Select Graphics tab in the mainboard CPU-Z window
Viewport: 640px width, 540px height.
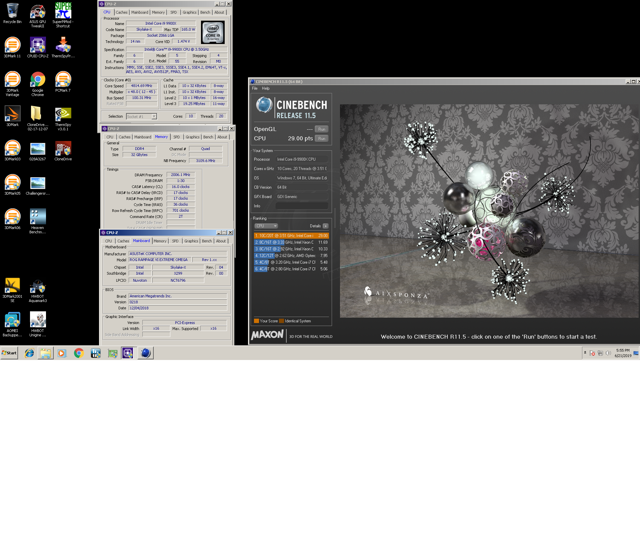pos(191,241)
